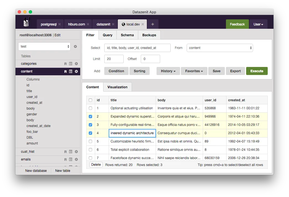Click the gear icon beside the test database selector
289x197 pixels.
tap(75, 46)
